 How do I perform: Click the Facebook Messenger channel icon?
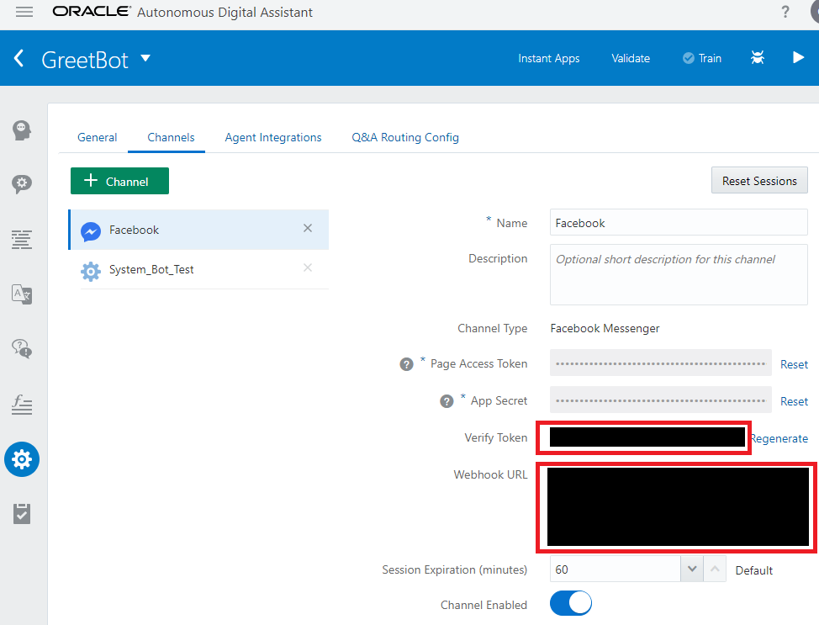(91, 231)
